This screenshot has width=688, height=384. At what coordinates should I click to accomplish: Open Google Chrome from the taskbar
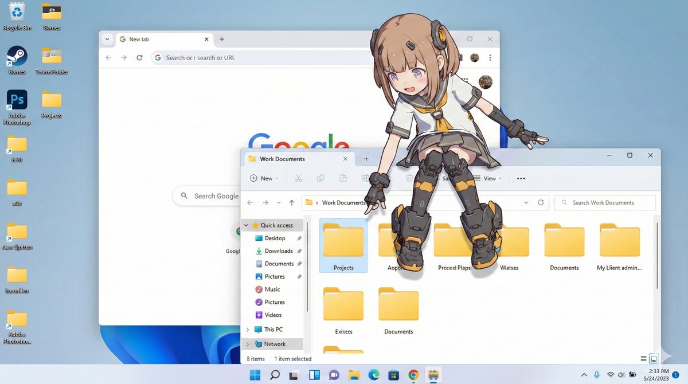coord(413,375)
